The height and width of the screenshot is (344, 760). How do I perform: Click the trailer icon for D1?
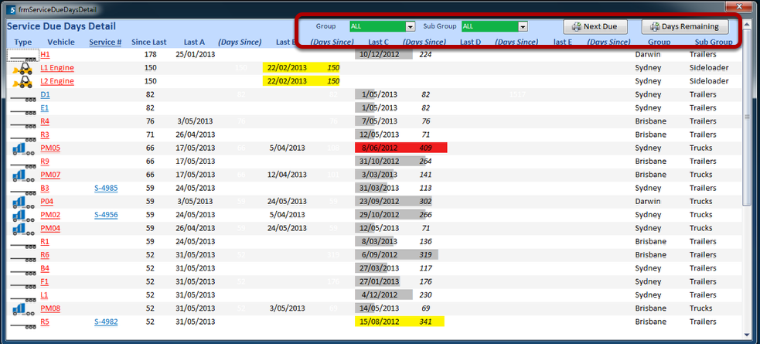23,98
